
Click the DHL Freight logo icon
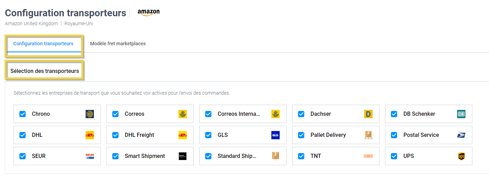[183, 135]
